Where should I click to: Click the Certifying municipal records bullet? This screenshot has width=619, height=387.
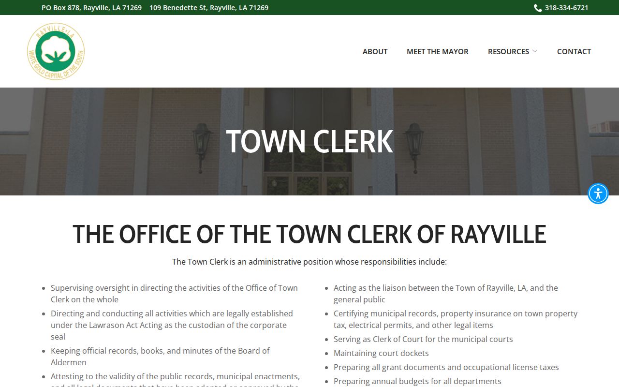pos(456,319)
